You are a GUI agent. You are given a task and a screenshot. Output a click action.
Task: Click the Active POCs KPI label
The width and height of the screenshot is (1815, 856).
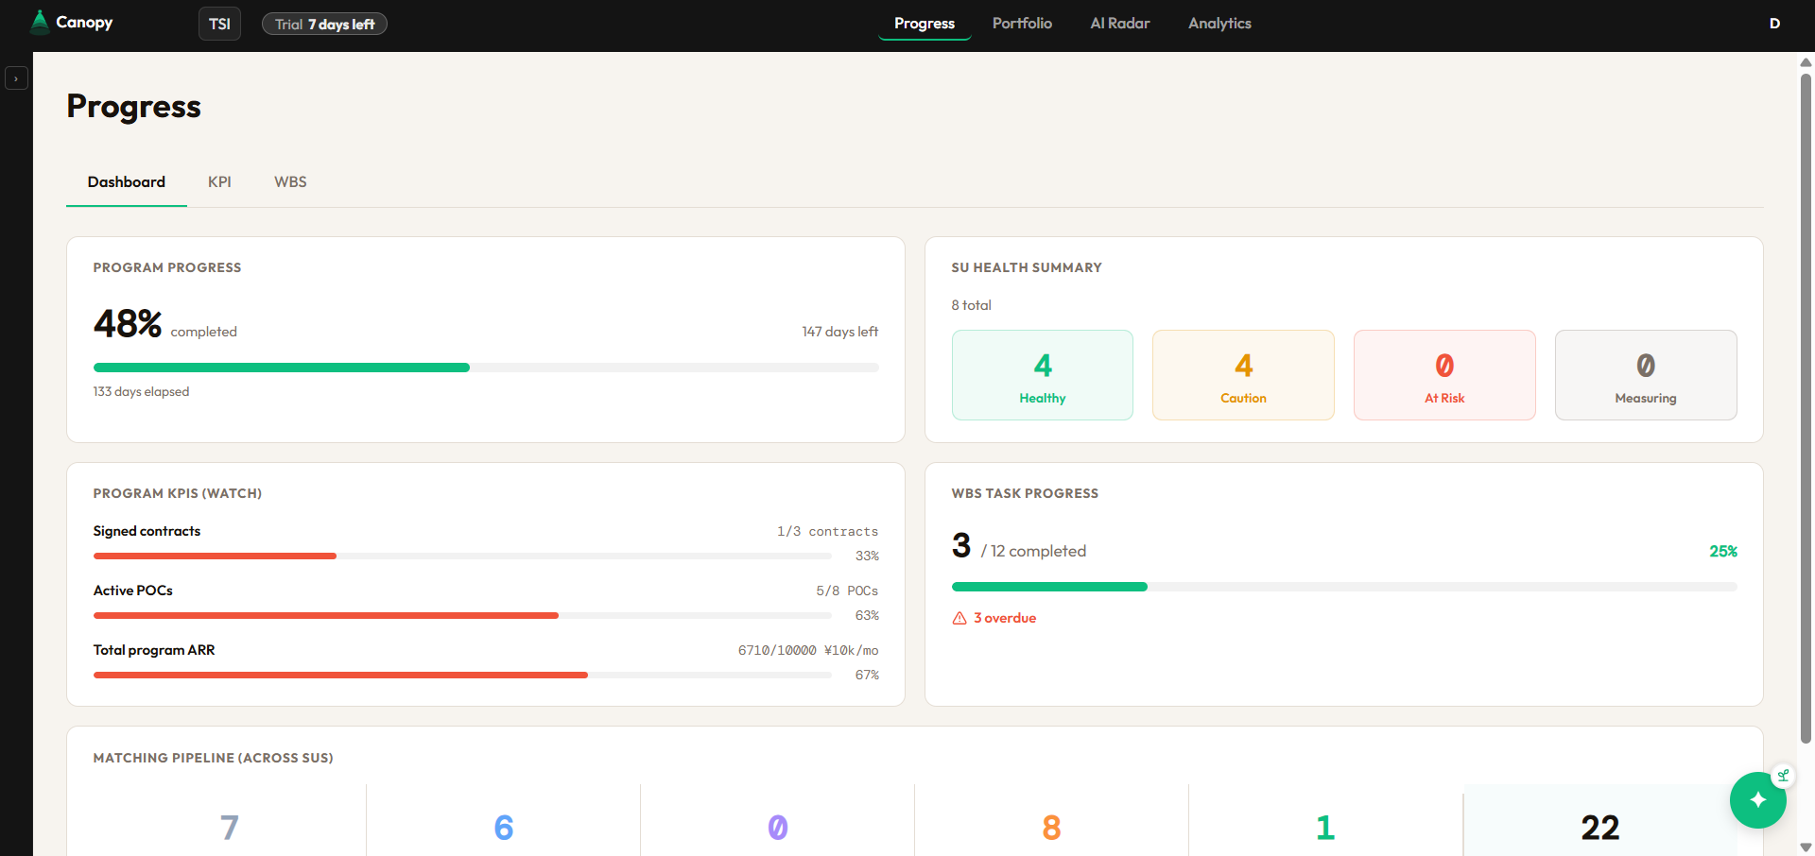[133, 591]
